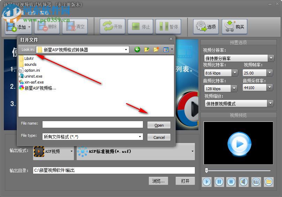Click the Delete toolbar button
Screen dimensions: 282x197
(x=47, y=26)
